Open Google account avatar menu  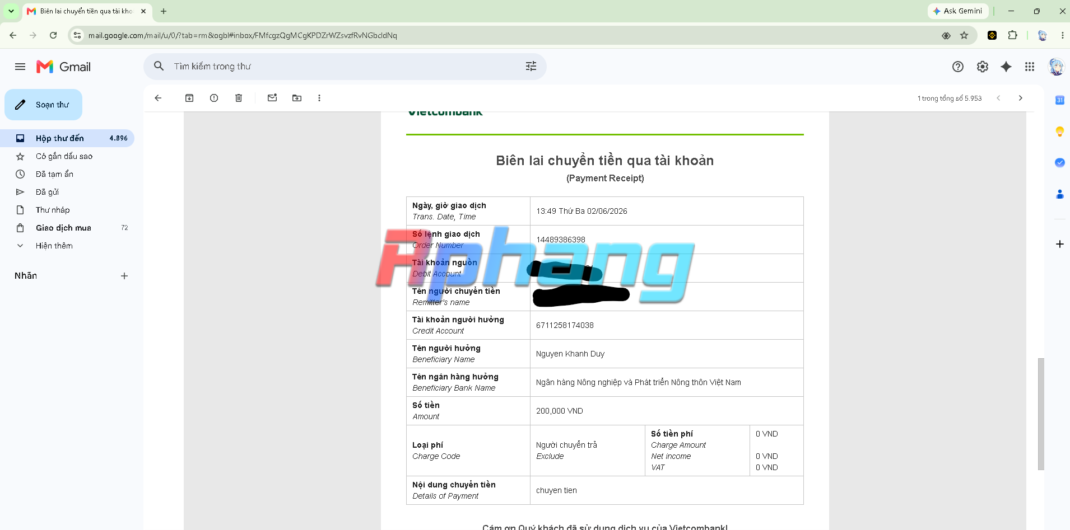tap(1056, 67)
